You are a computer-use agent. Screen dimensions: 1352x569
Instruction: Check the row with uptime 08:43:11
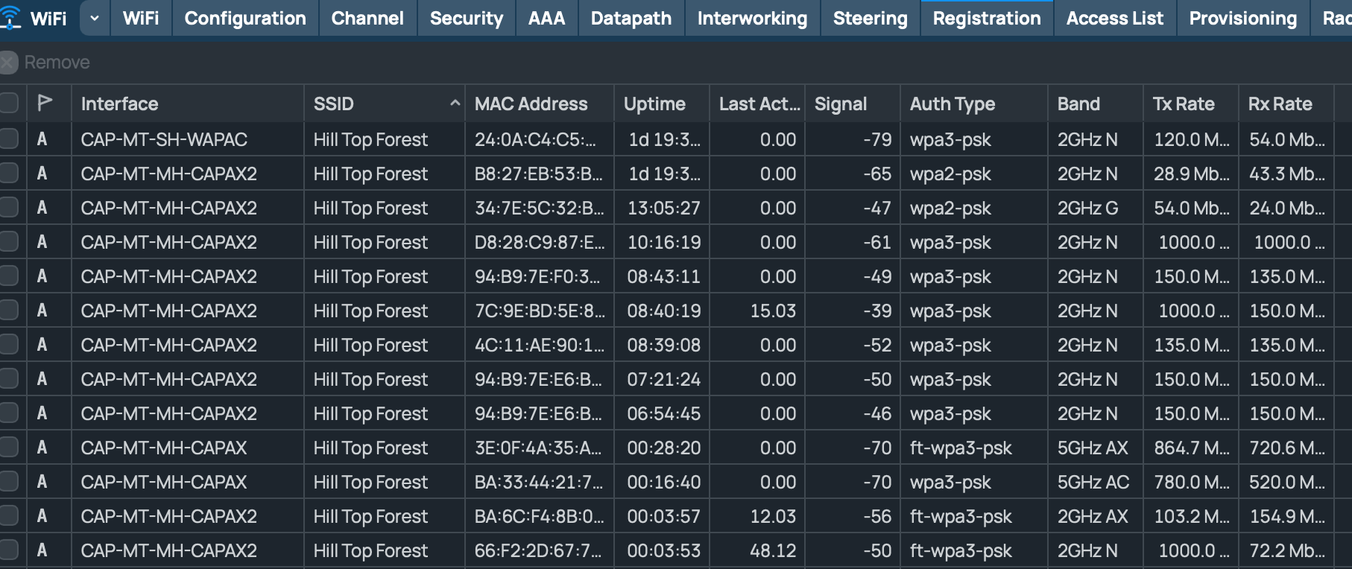(8, 276)
